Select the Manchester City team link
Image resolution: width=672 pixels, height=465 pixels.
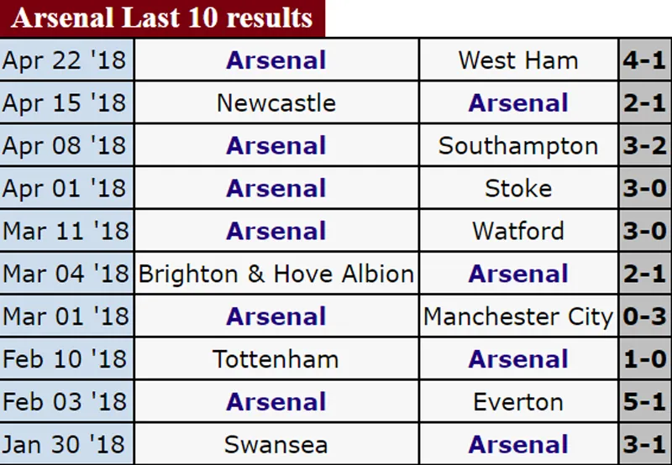coord(518,316)
